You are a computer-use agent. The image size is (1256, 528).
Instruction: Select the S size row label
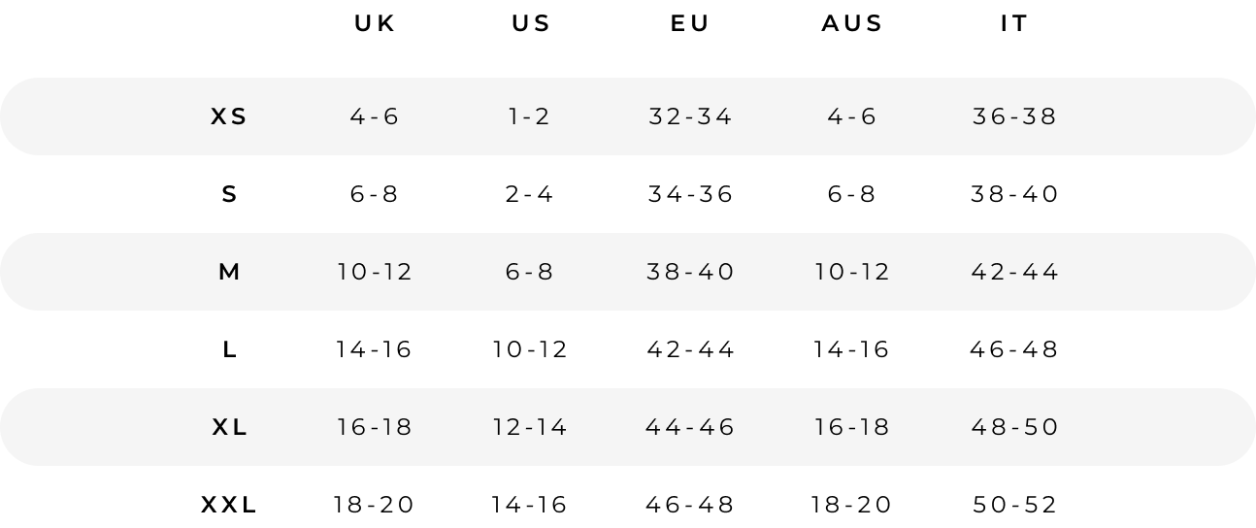(x=229, y=194)
